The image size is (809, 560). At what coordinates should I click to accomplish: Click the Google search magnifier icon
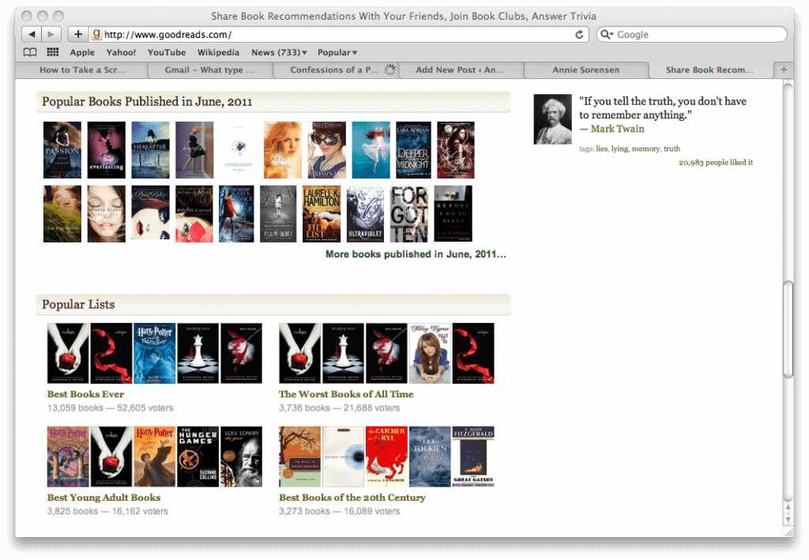[606, 35]
